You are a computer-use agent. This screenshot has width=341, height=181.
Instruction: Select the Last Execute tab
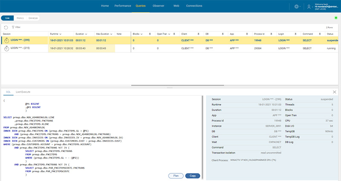(23, 92)
